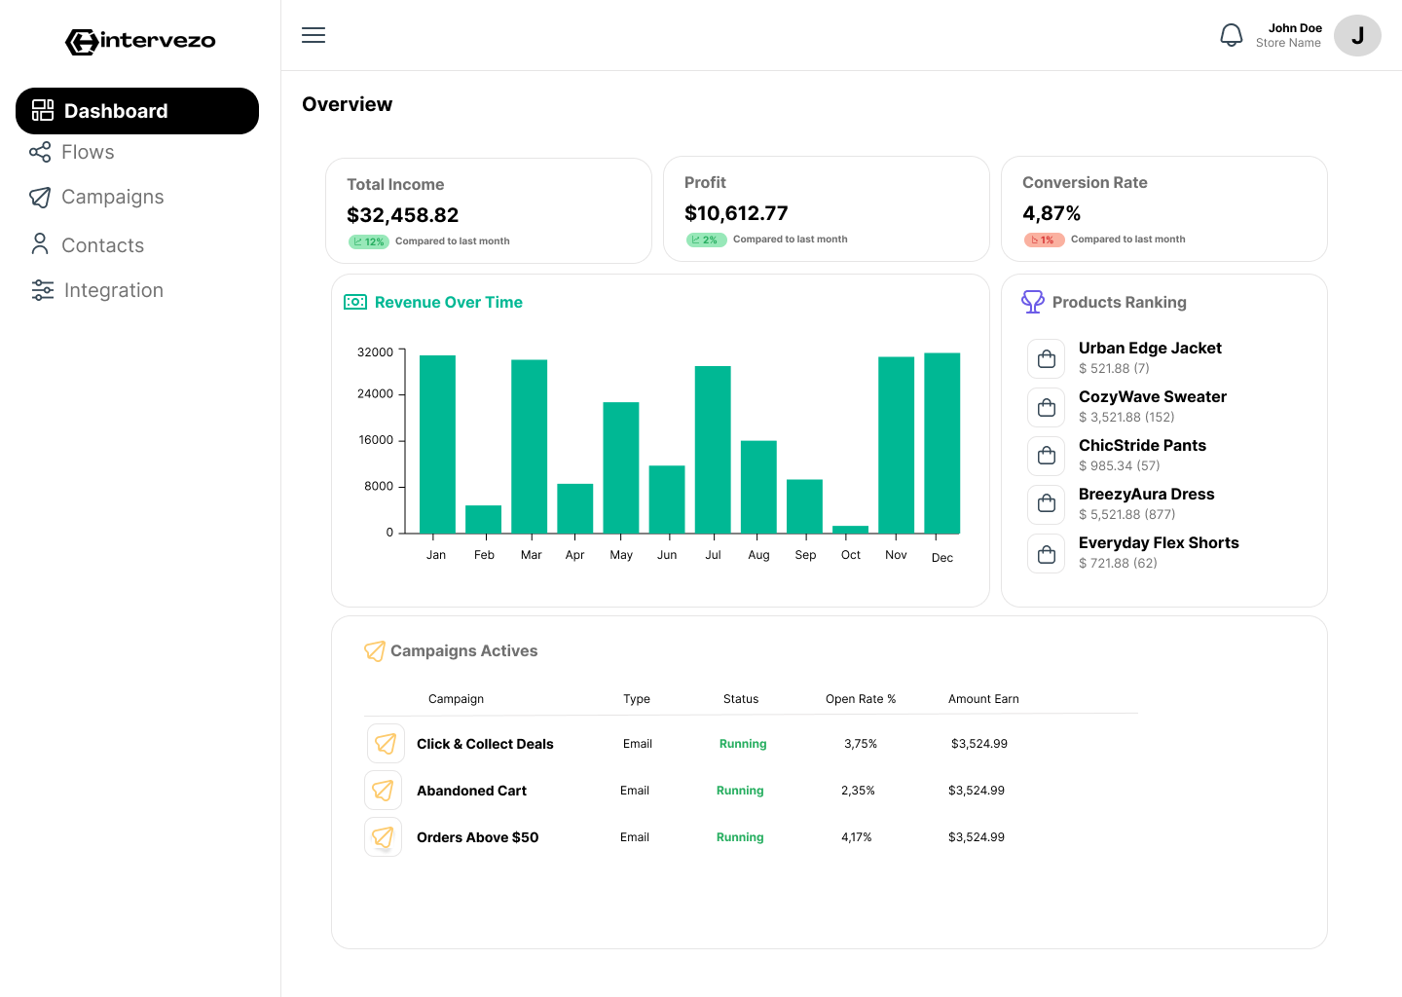Click Campaigns Actives paper plane icon

[x=375, y=650]
